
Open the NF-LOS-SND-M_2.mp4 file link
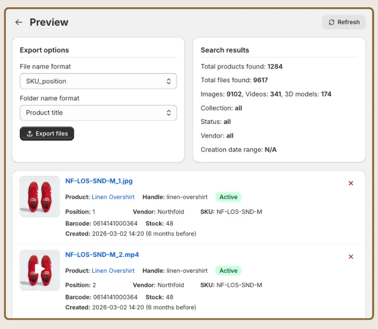tap(102, 254)
